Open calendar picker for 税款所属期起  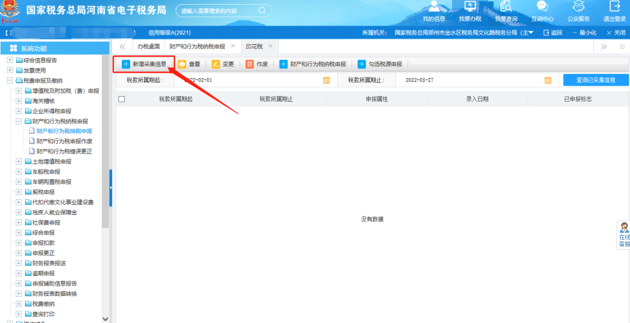[327, 80]
